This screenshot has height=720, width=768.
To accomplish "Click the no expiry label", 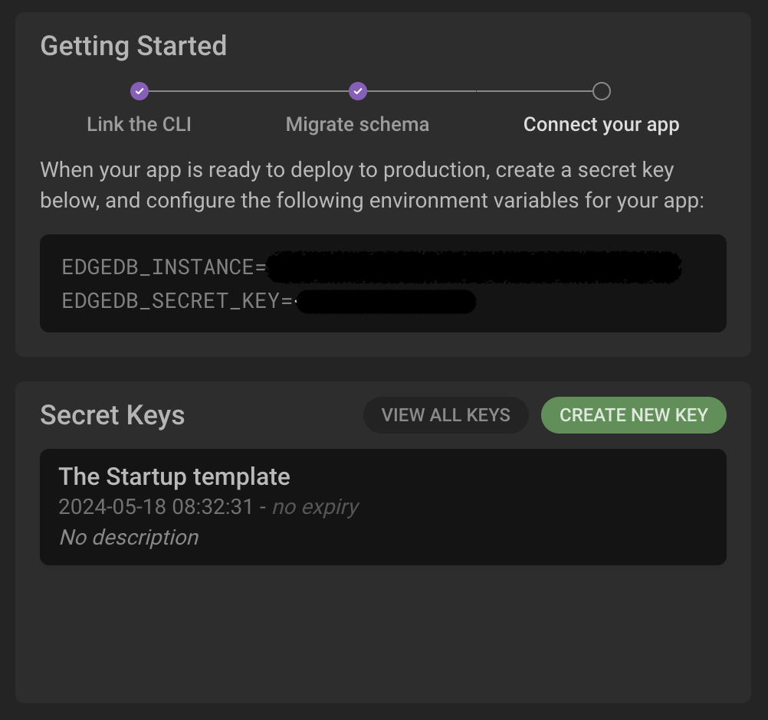I will [315, 507].
